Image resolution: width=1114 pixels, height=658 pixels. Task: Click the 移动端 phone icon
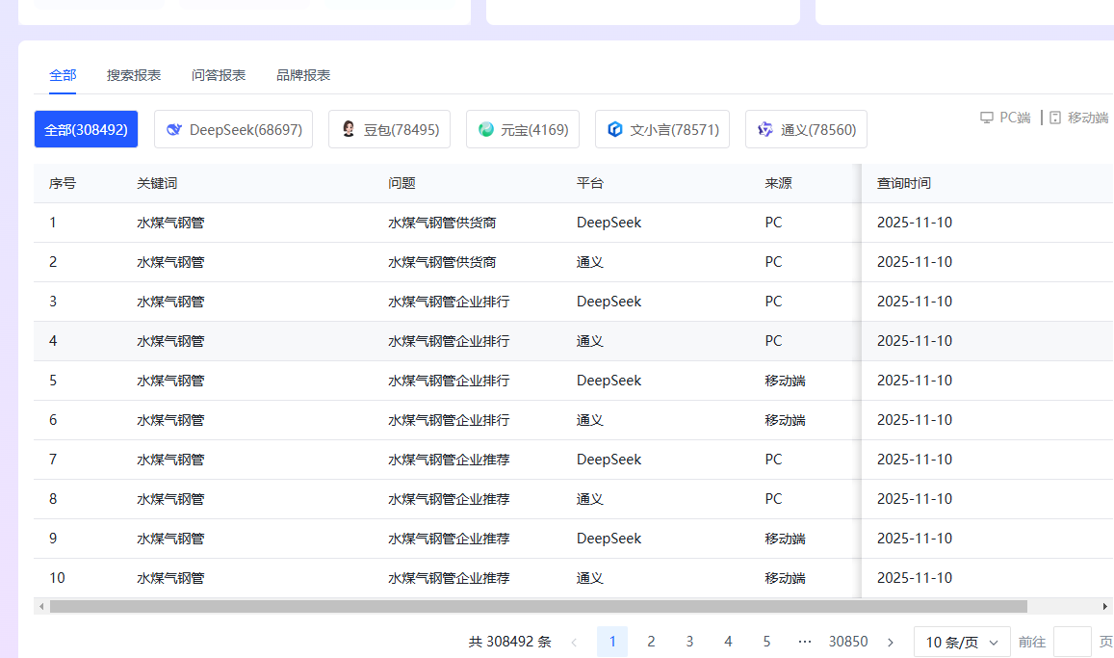coord(1053,117)
